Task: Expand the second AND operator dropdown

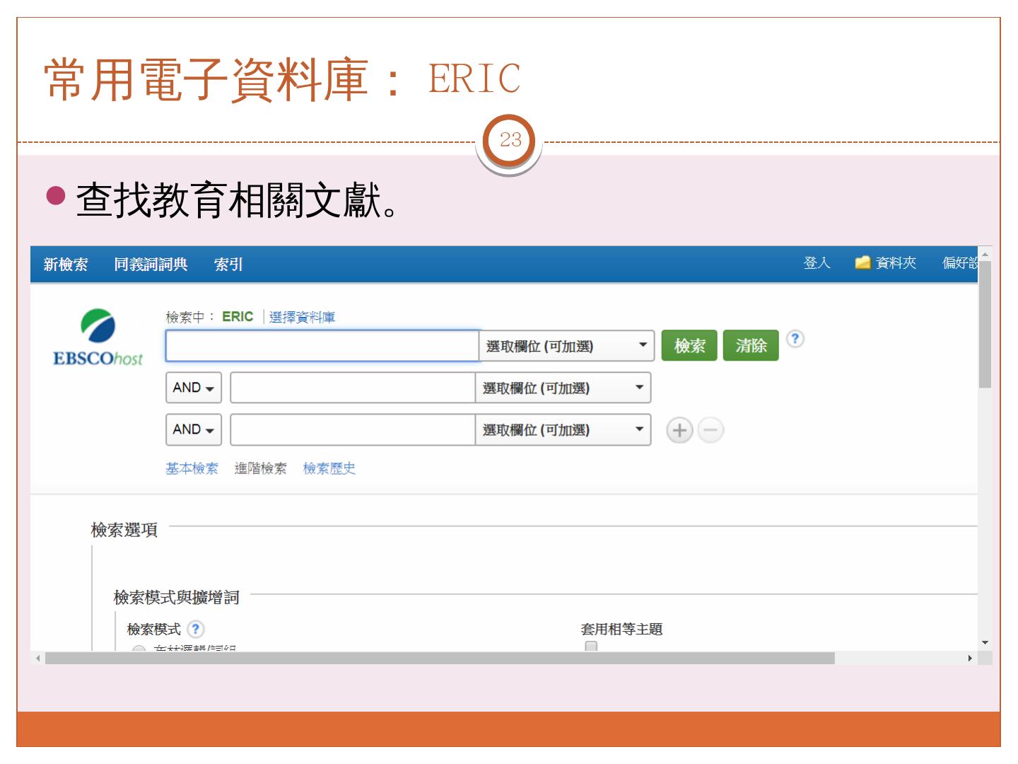Action: 194,429
